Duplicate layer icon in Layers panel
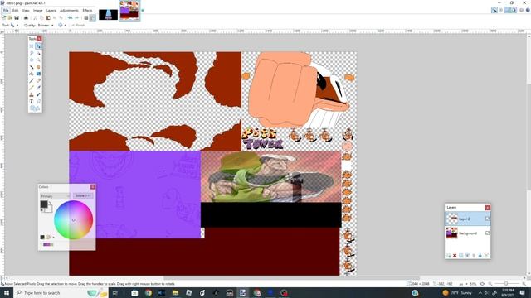Viewport: 531px width, 298px height. [x=461, y=256]
